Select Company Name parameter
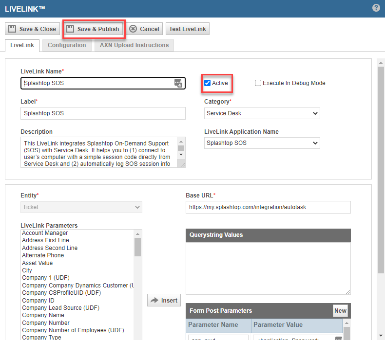This screenshot has width=385, height=340. 43,315
